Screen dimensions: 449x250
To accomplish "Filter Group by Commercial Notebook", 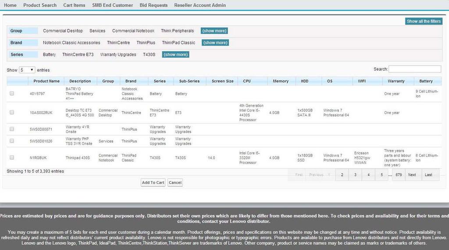I will [133, 31].
